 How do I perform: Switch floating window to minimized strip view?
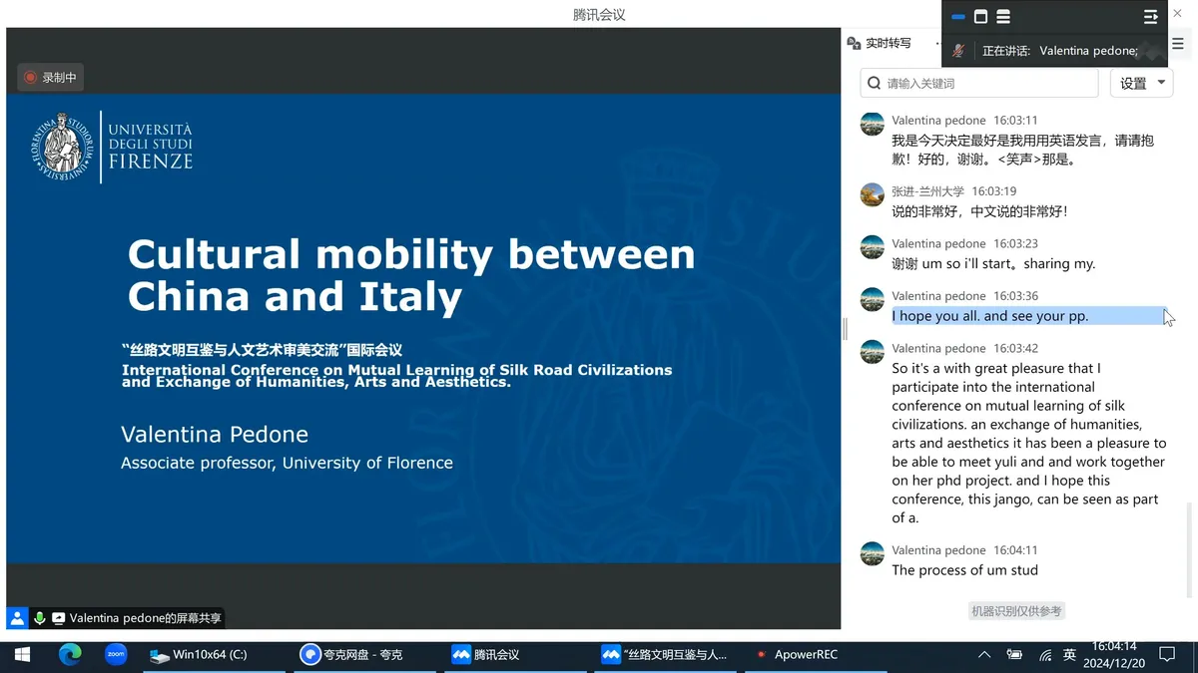[x=958, y=17]
